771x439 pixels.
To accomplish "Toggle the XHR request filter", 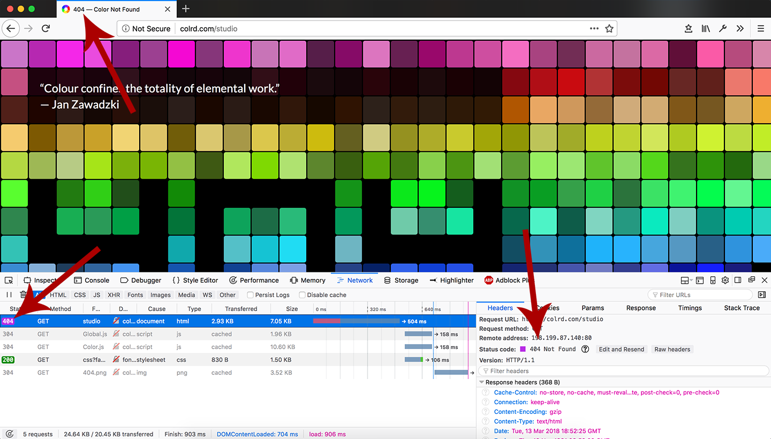I will pos(114,295).
